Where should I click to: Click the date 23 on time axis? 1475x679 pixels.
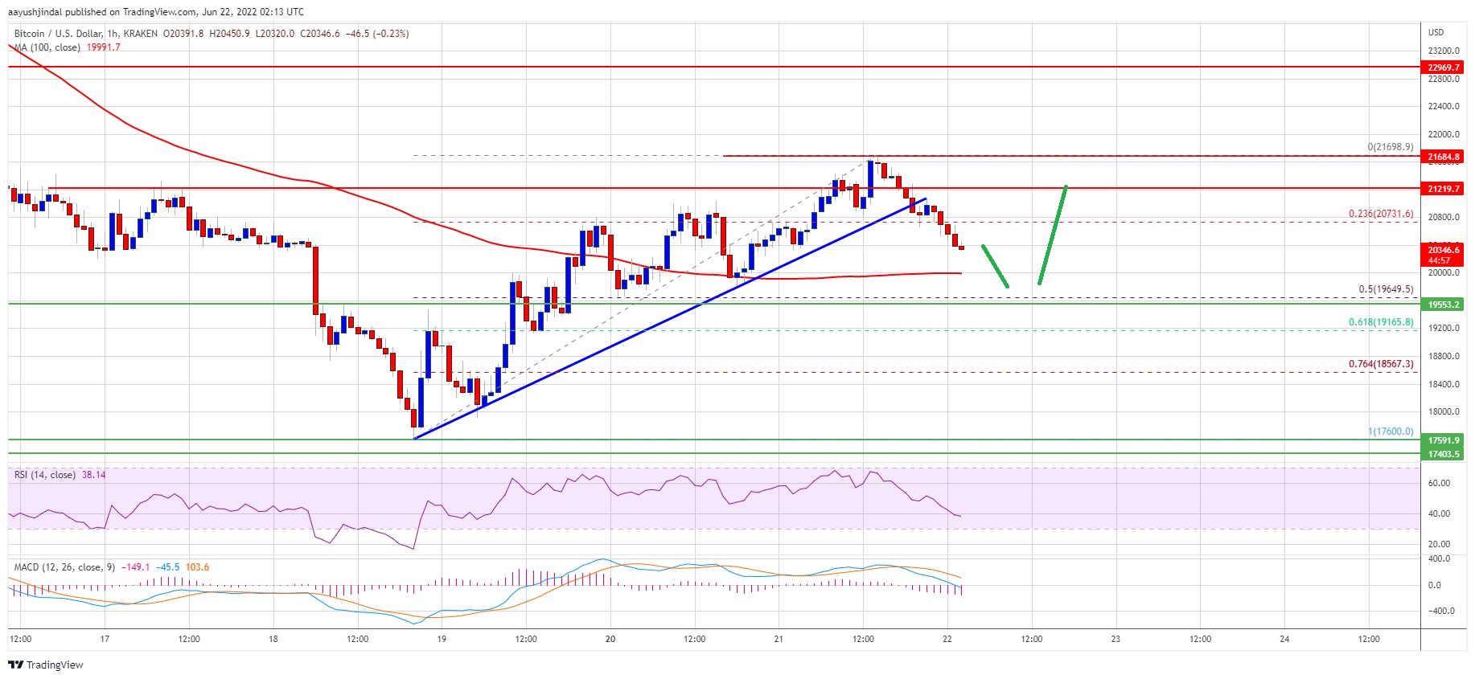pos(1115,639)
